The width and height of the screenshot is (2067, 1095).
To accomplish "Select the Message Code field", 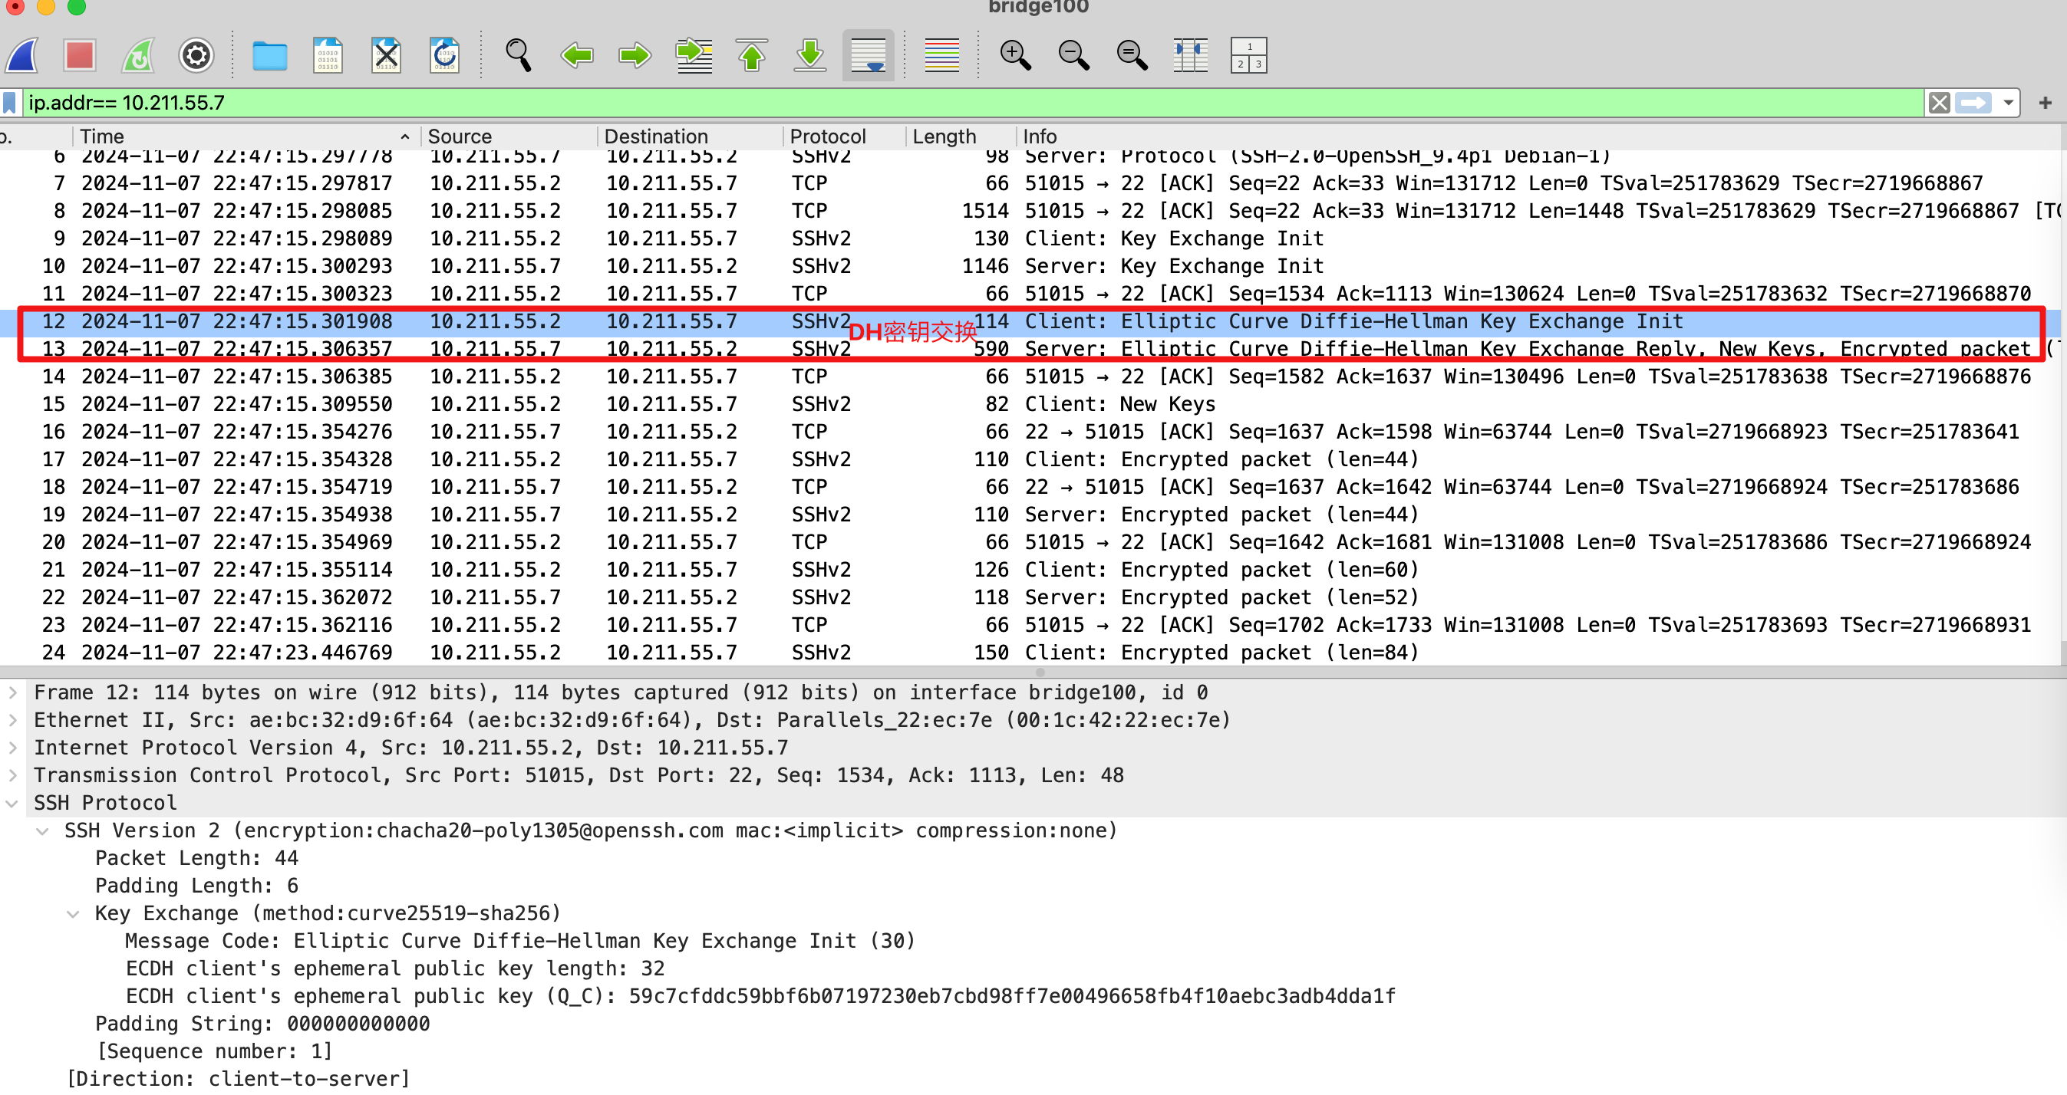I will (x=520, y=941).
